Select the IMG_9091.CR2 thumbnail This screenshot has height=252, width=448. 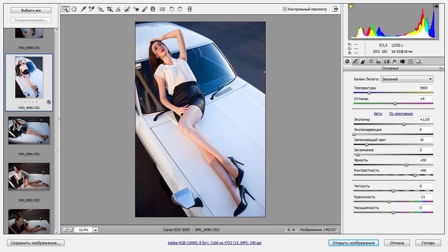(29, 130)
